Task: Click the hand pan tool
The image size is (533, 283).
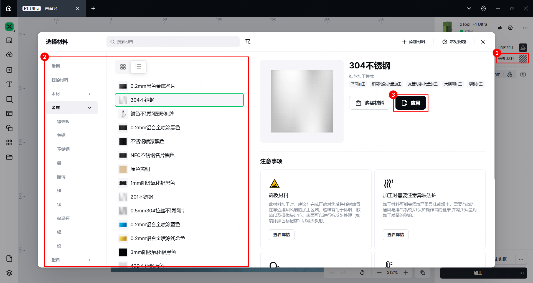Action: pos(362,273)
